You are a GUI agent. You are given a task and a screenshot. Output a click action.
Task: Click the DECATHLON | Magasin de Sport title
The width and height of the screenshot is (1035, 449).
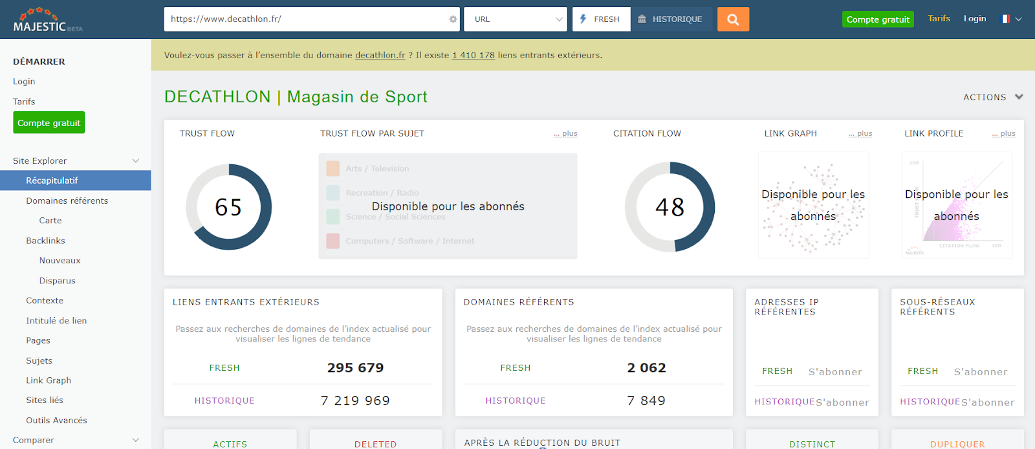tap(296, 97)
